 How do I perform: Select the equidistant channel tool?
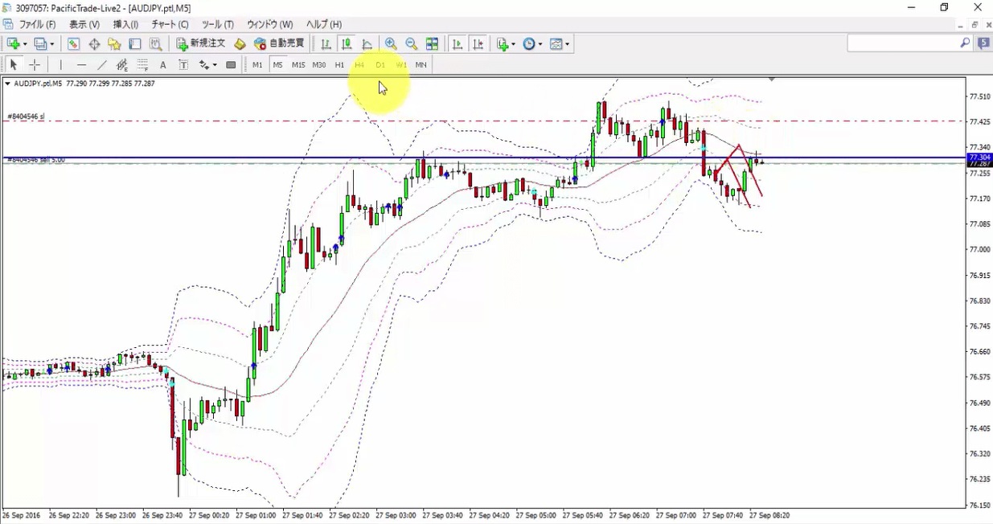pyautogui.click(x=122, y=64)
